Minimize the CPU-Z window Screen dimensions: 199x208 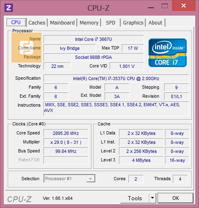click(x=151, y=8)
